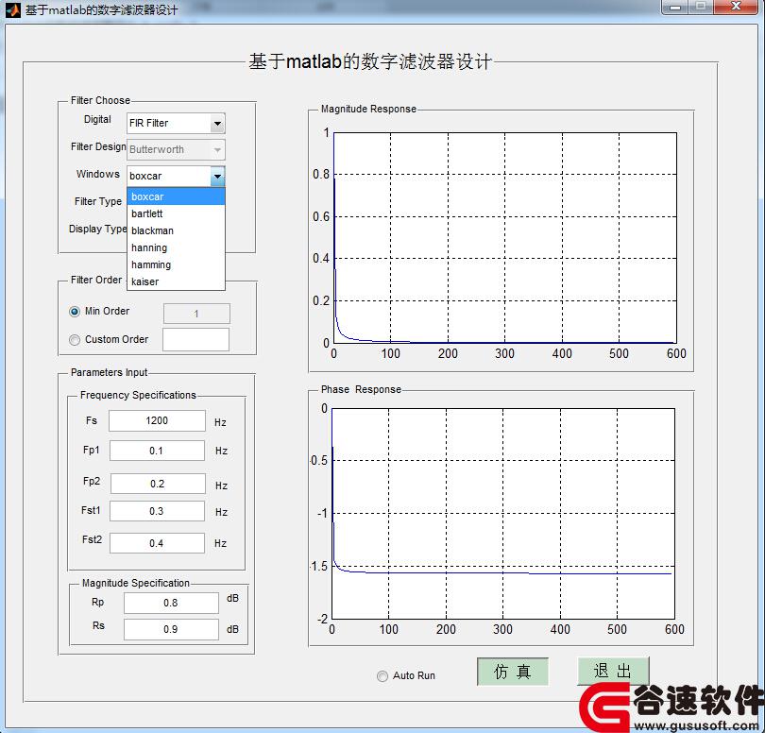Click the Frequency Specifications heading
Screen dimensions: 765x733
click(x=138, y=395)
